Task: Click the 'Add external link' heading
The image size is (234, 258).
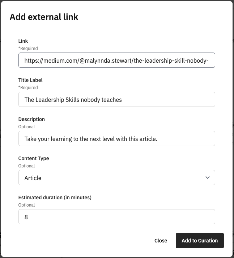Action: (44, 17)
